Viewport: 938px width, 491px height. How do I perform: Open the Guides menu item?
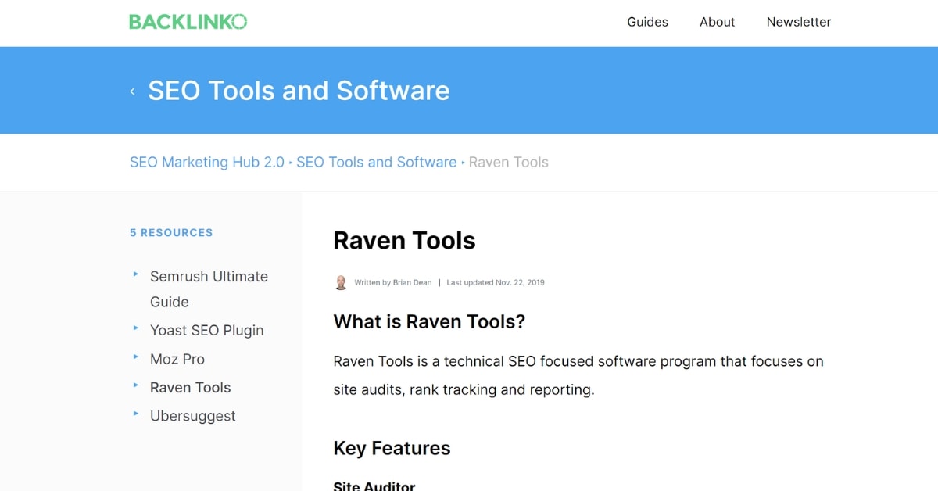(647, 22)
